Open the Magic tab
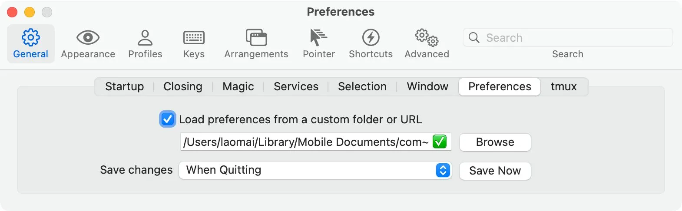The image size is (682, 211). [x=238, y=86]
